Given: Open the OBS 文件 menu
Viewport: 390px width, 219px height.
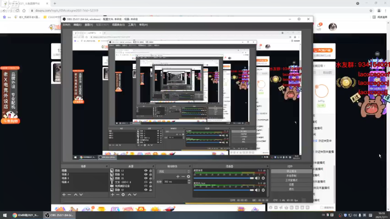Looking at the screenshot, I should click(x=66, y=25).
